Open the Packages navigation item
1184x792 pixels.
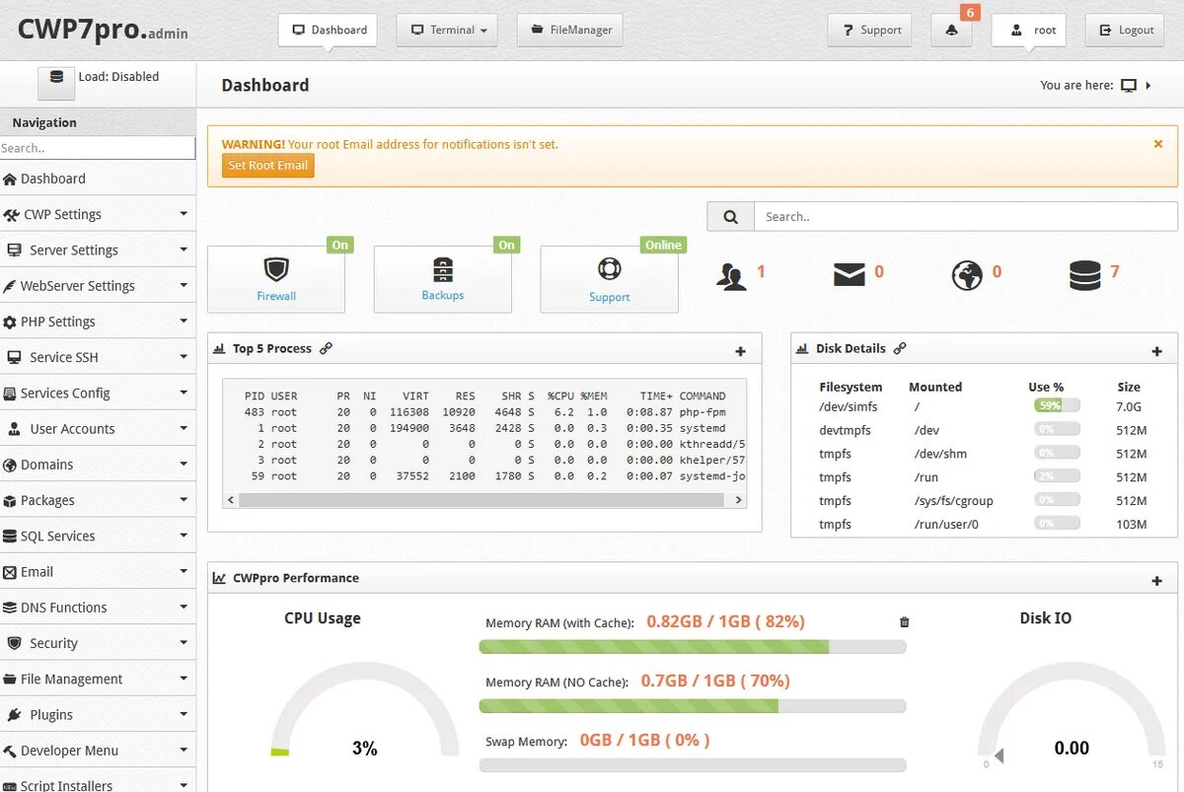coord(98,500)
